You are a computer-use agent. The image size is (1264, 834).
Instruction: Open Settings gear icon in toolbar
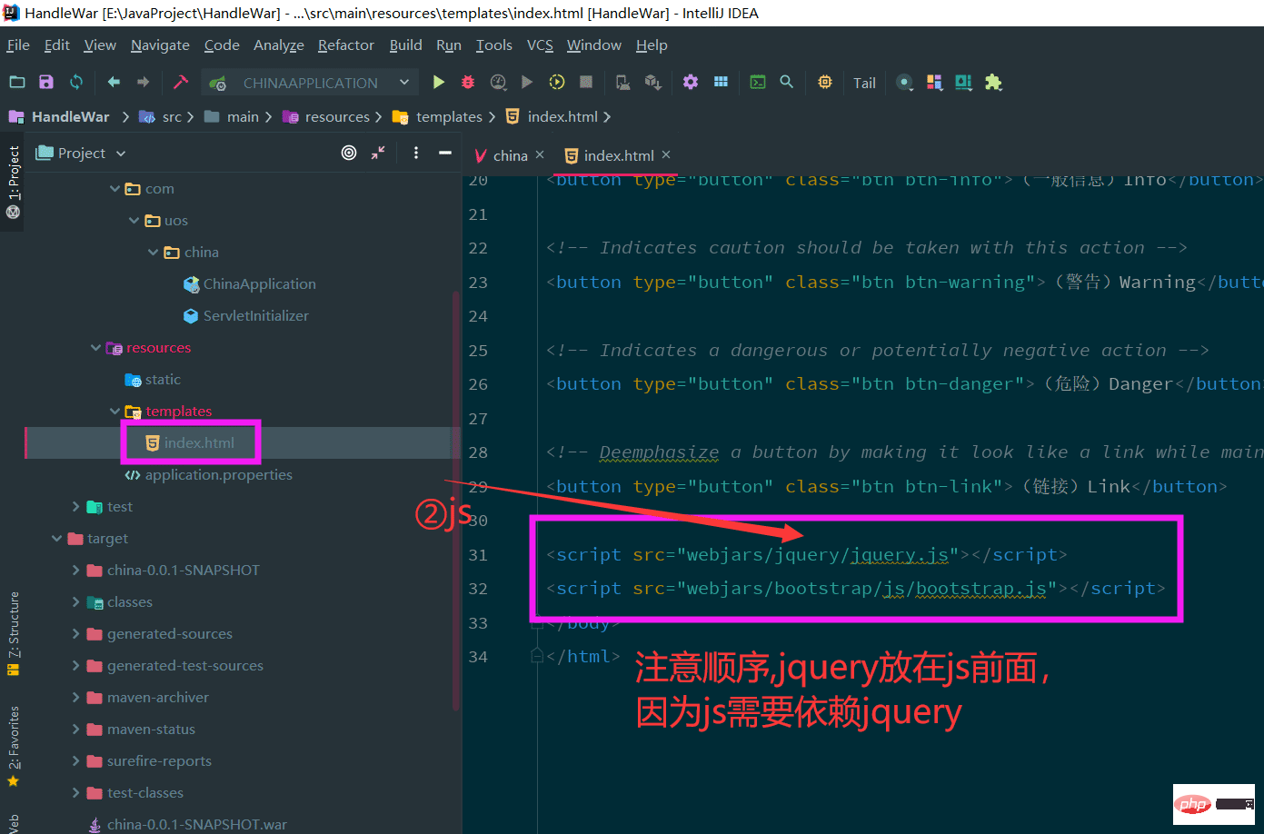click(x=691, y=82)
